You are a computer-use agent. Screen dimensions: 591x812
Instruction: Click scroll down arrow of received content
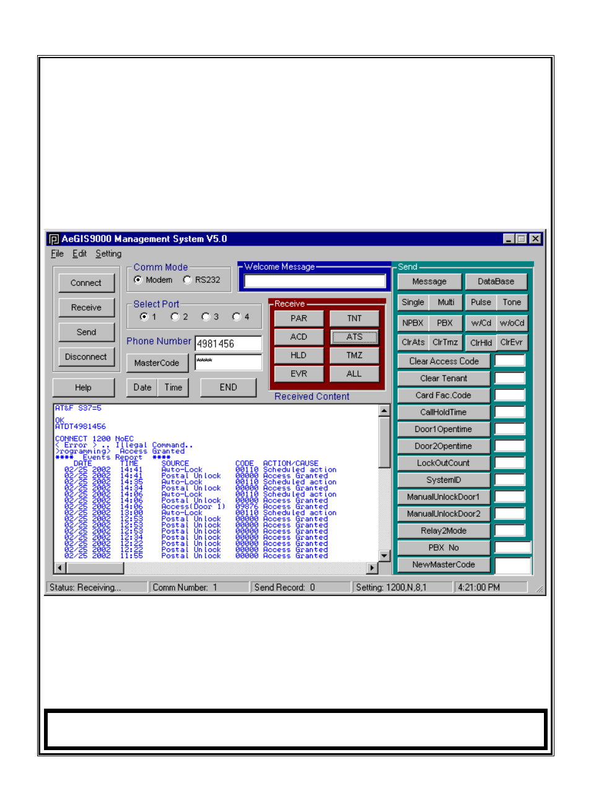[x=384, y=556]
